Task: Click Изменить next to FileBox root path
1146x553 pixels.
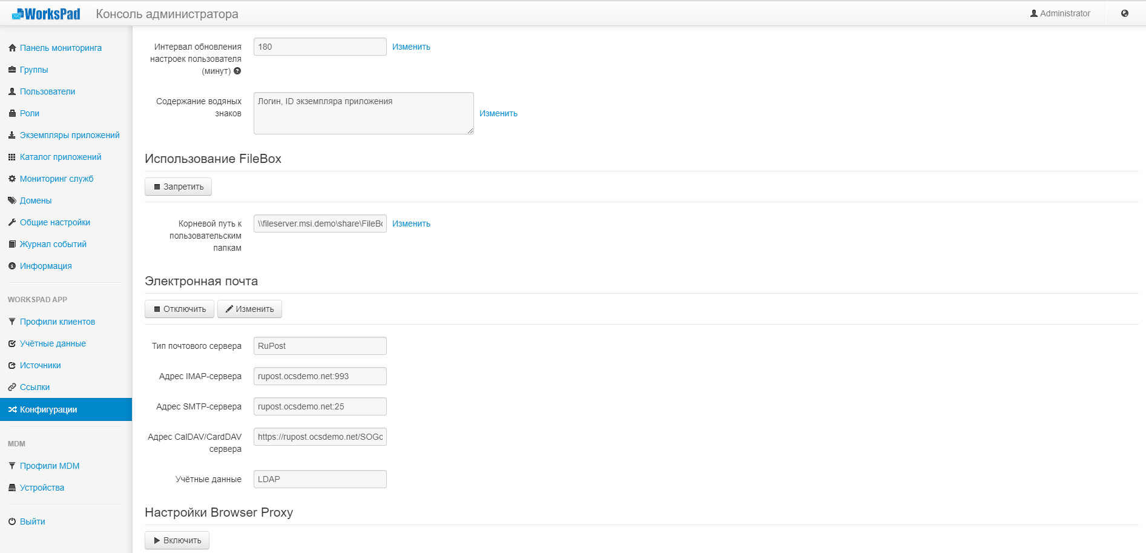Action: pos(411,224)
